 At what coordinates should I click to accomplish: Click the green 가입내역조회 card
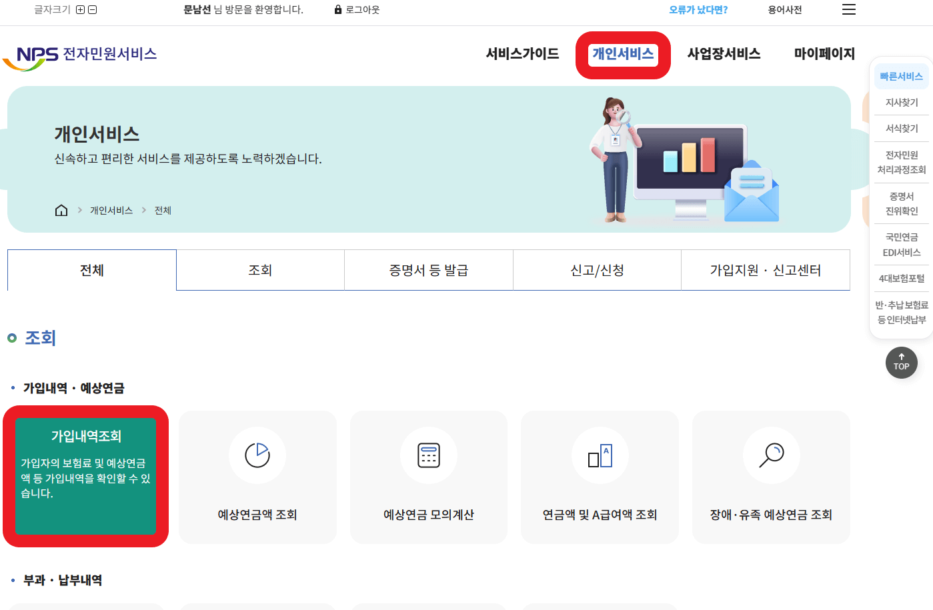point(86,477)
